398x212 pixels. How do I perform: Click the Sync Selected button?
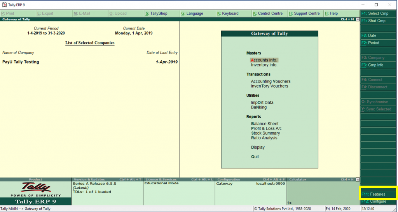tap(378, 109)
